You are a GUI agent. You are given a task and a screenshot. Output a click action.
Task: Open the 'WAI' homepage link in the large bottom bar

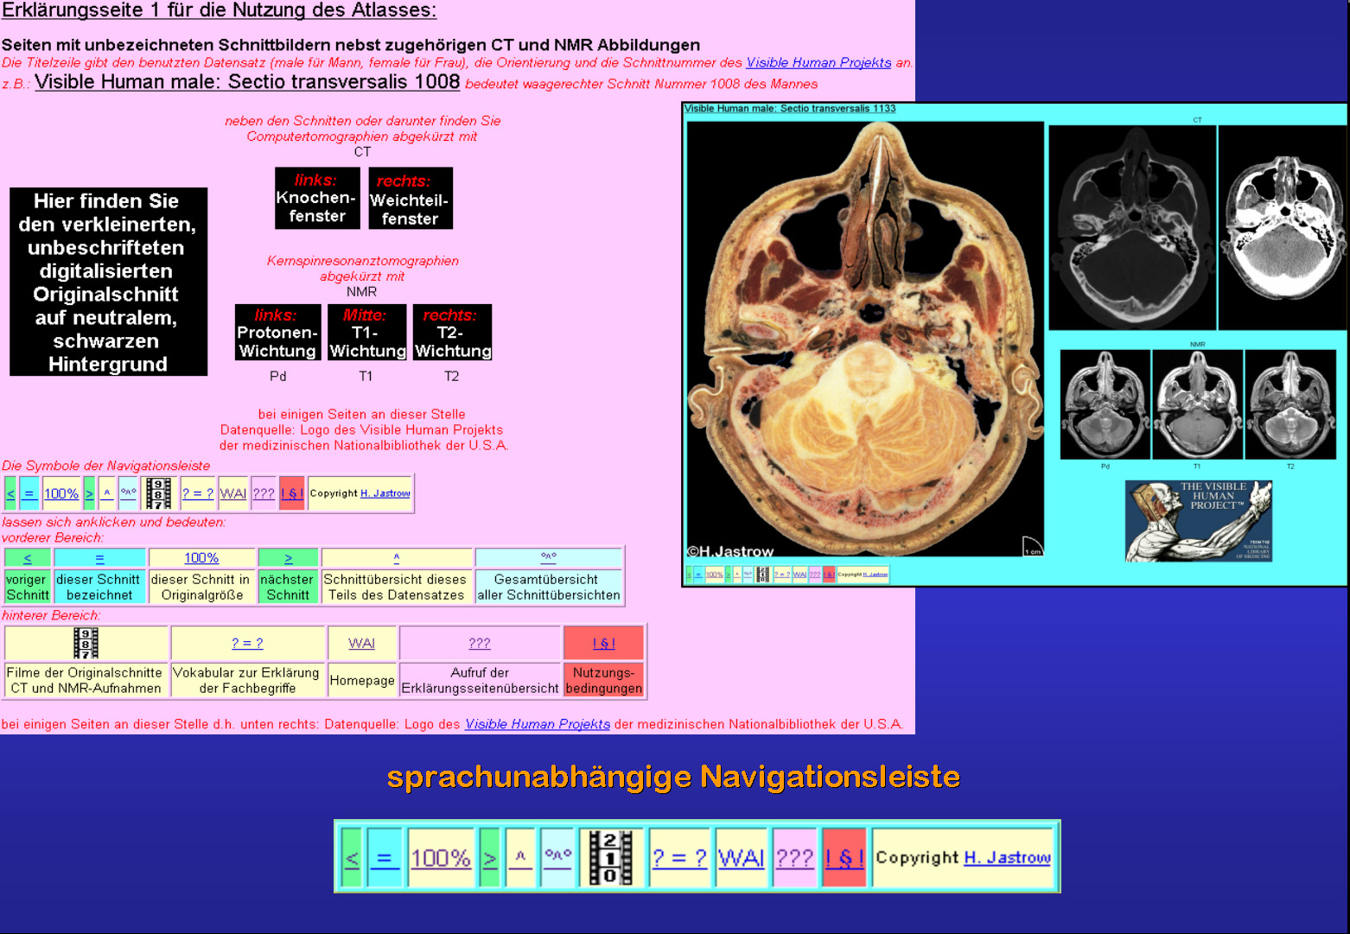[741, 858]
